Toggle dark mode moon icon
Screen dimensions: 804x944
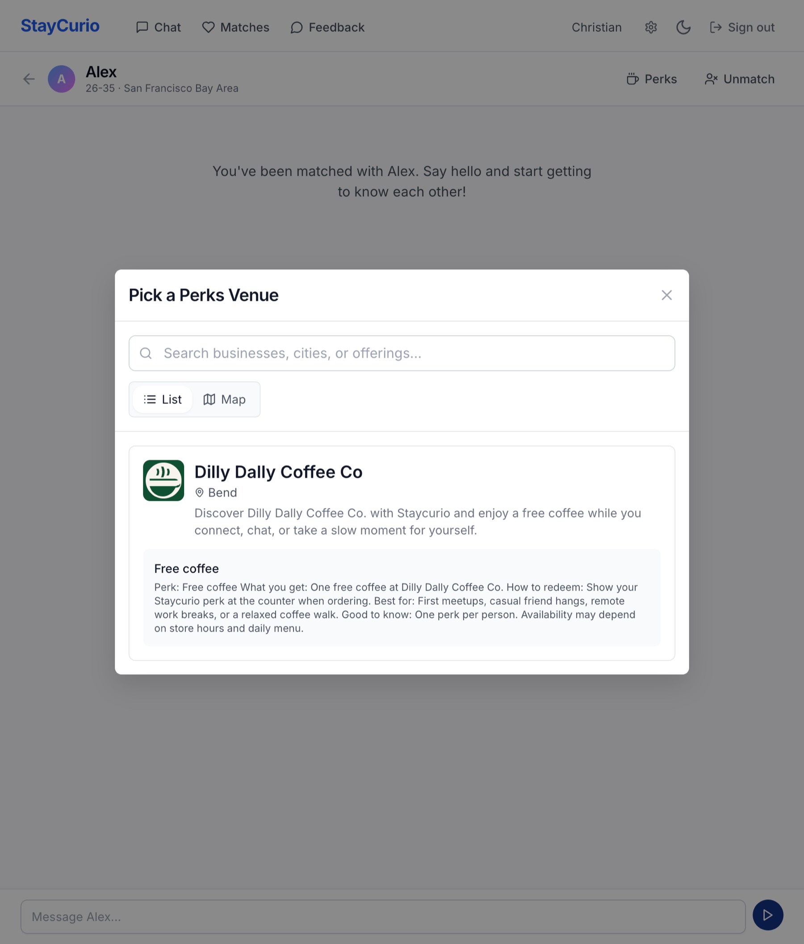pyautogui.click(x=683, y=27)
